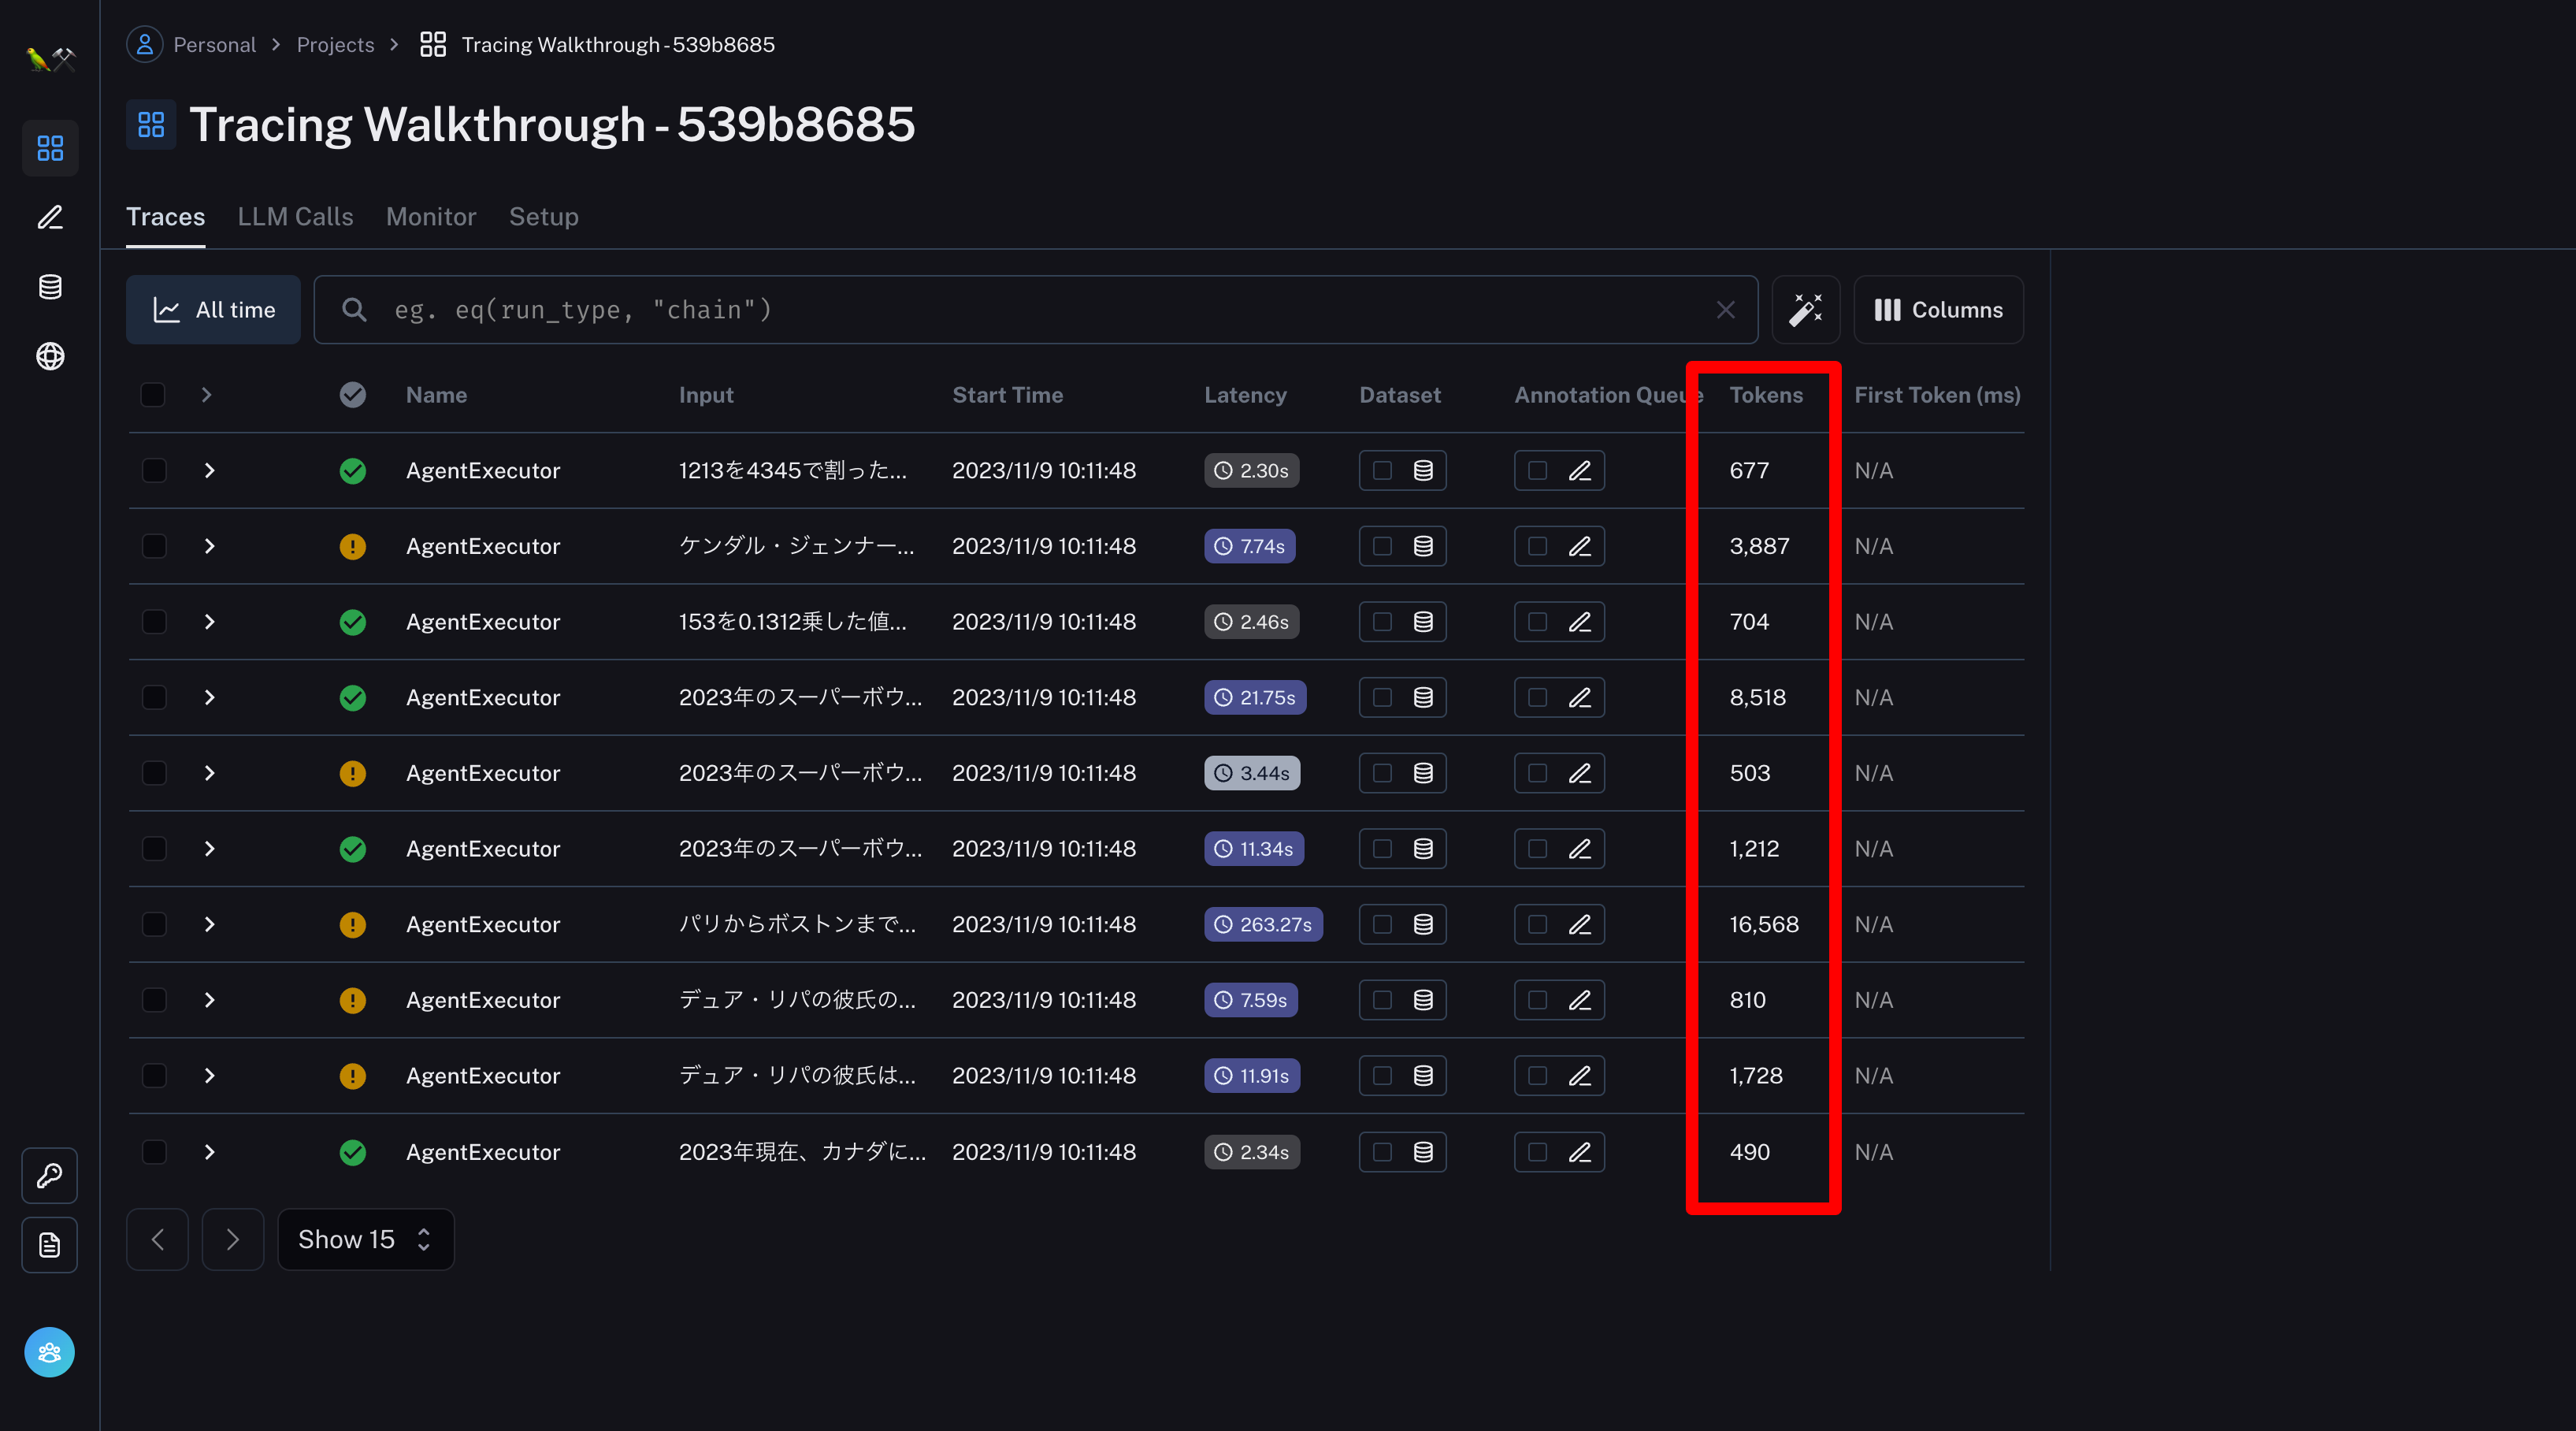Send the 490-token trace to annotation queue
The width and height of the screenshot is (2576, 1431).
pyautogui.click(x=1559, y=1152)
